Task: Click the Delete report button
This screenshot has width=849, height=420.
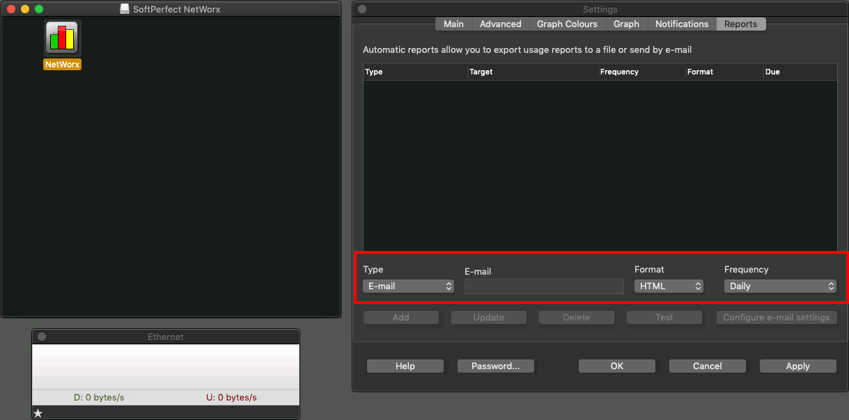Action: tap(577, 317)
